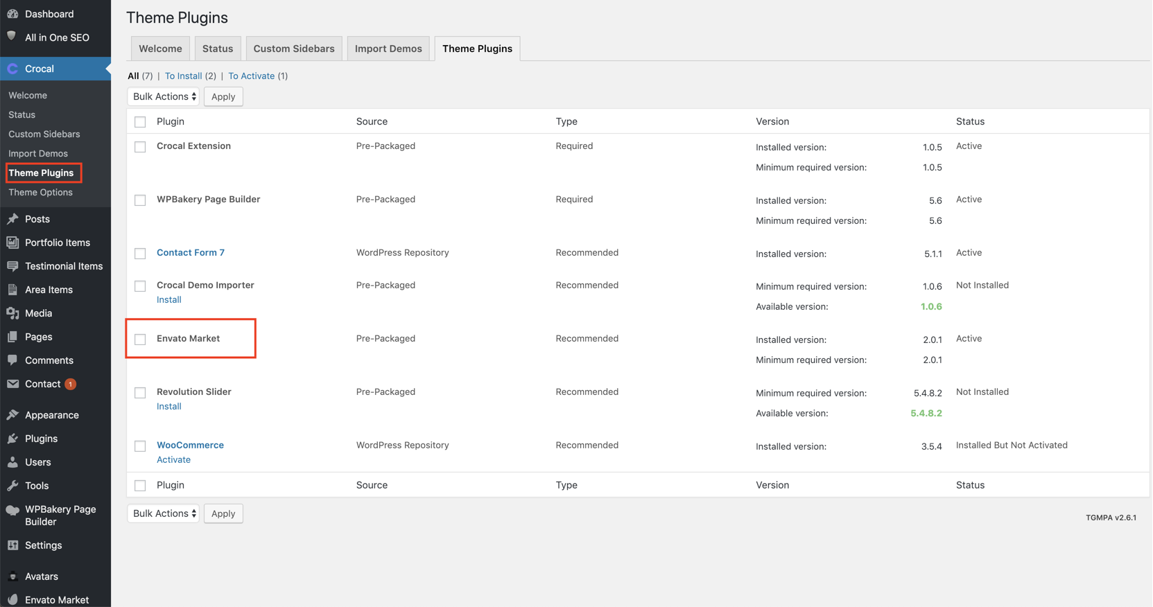This screenshot has width=1153, height=607.
Task: Click the Posts pushpin icon
Action: coord(12,219)
